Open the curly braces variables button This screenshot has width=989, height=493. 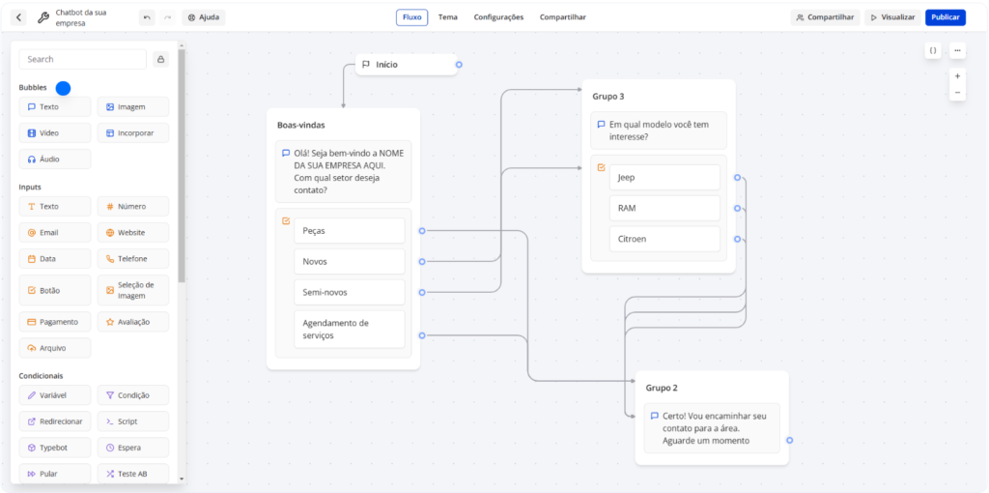coord(933,50)
